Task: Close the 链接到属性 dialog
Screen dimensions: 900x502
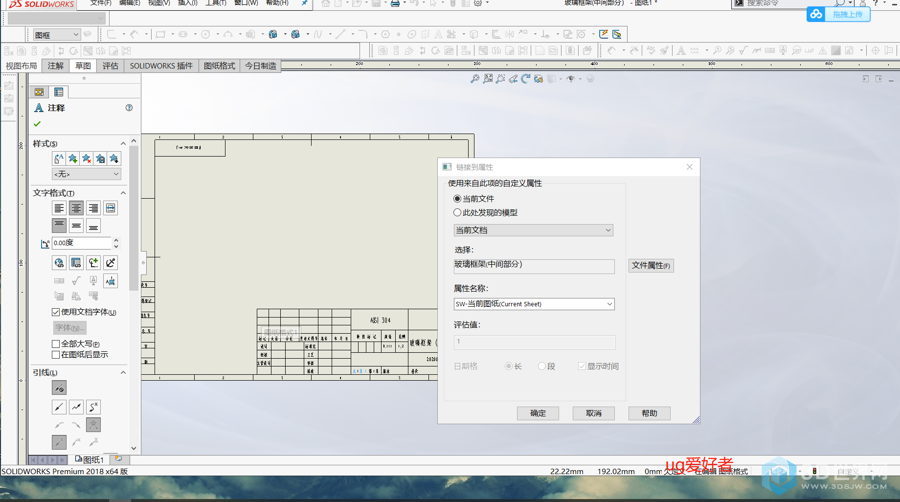Action: [x=690, y=167]
